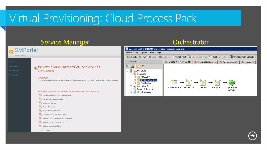Screen dimensions: 267x150
Task: Select the Test Folder tree item
Action: pyautogui.click(x=146, y=83)
